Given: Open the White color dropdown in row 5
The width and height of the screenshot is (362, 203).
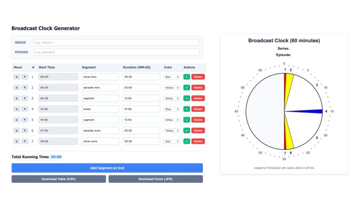Looking at the screenshot, I should 171,120.
